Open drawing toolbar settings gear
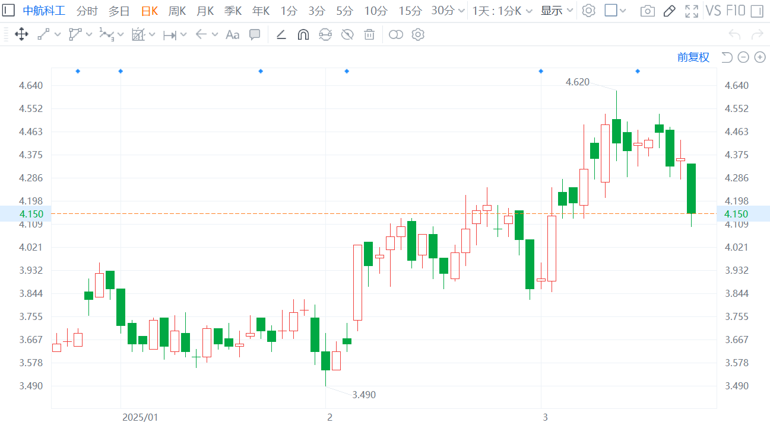The image size is (770, 429). point(418,34)
